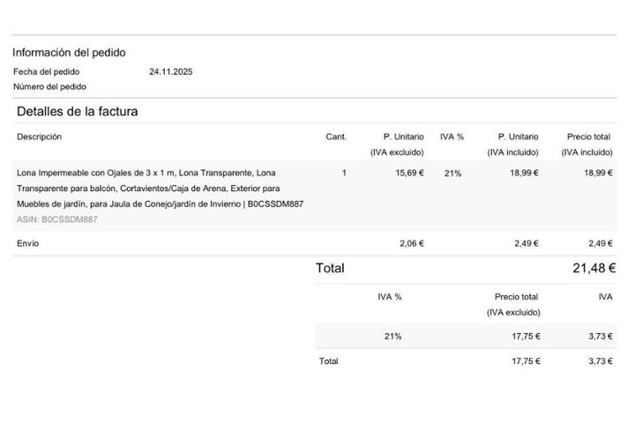Screen dimensions: 635x423
Task: Select the shipping price 2,06 €
Action: 410,243
